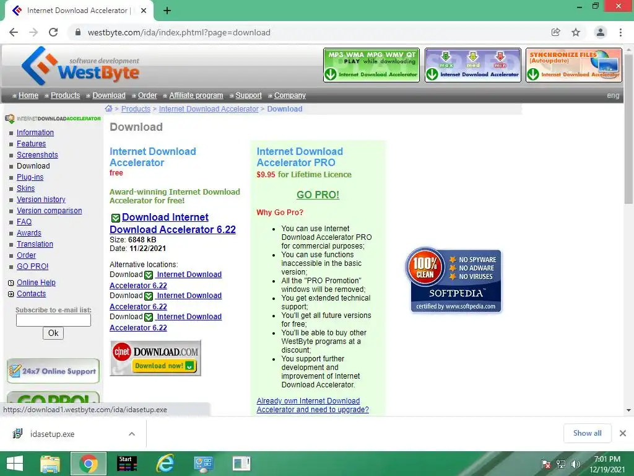
Task: Expand the idasetup.exe download options chevron
Action: [132, 434]
